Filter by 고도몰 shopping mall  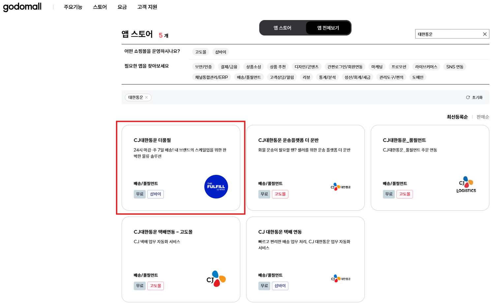[201, 52]
